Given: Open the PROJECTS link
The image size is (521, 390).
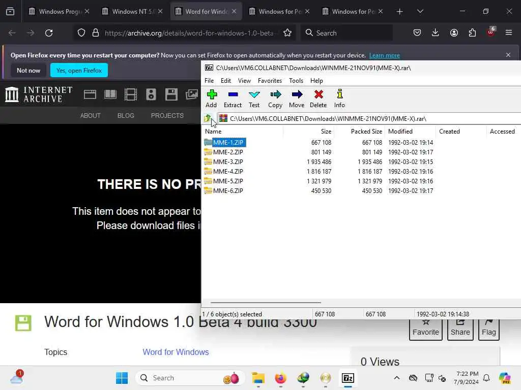Looking at the screenshot, I should 167,115.
